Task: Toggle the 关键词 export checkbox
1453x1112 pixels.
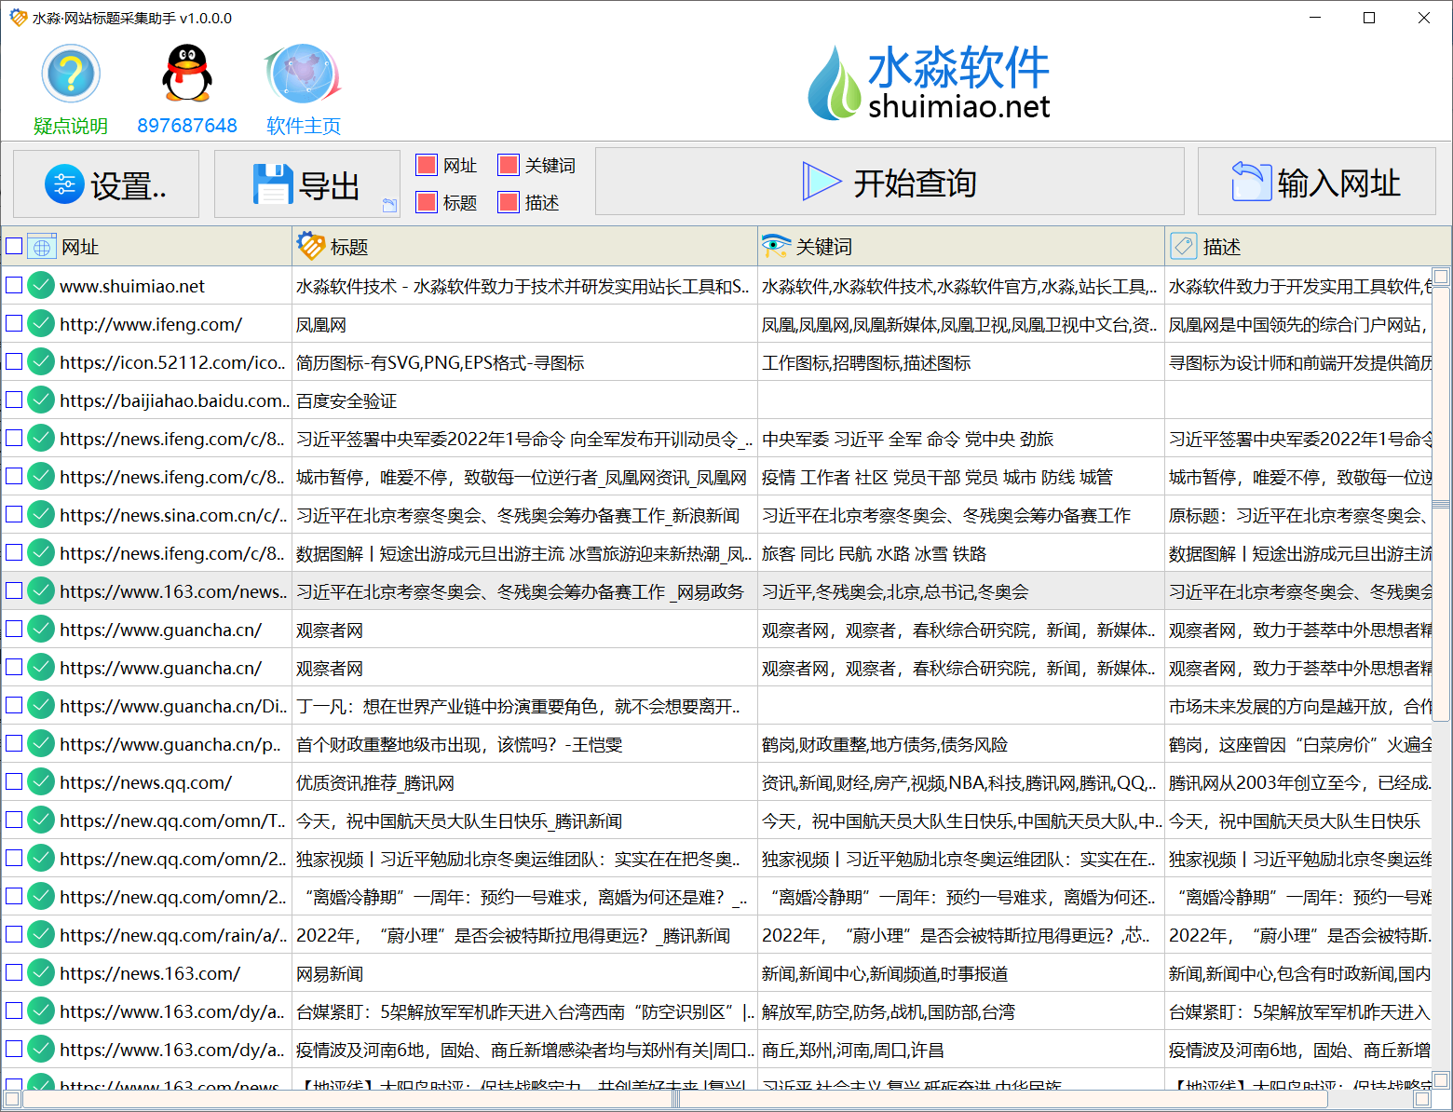Action: click(x=508, y=165)
